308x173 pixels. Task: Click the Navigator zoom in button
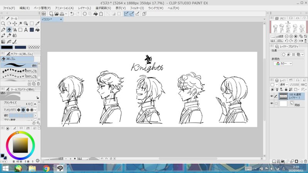pyautogui.click(x=291, y=36)
